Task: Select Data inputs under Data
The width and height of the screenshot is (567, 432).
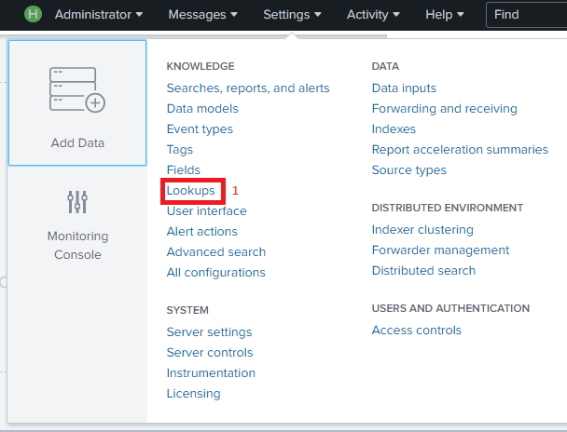Action: [404, 88]
